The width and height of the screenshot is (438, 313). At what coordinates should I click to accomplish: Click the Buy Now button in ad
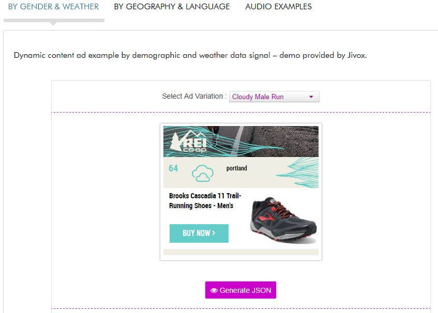[x=199, y=233]
